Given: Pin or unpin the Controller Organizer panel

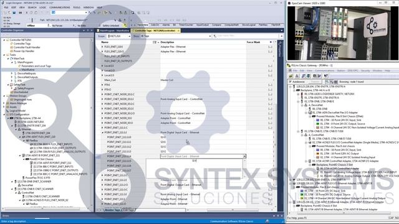Looking at the screenshot, I should coord(88,30).
